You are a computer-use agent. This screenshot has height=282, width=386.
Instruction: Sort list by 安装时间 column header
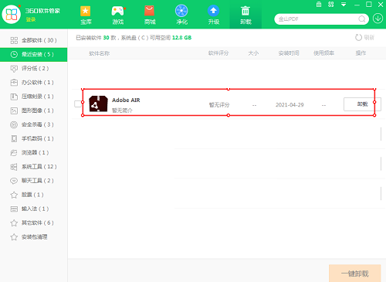(x=289, y=53)
